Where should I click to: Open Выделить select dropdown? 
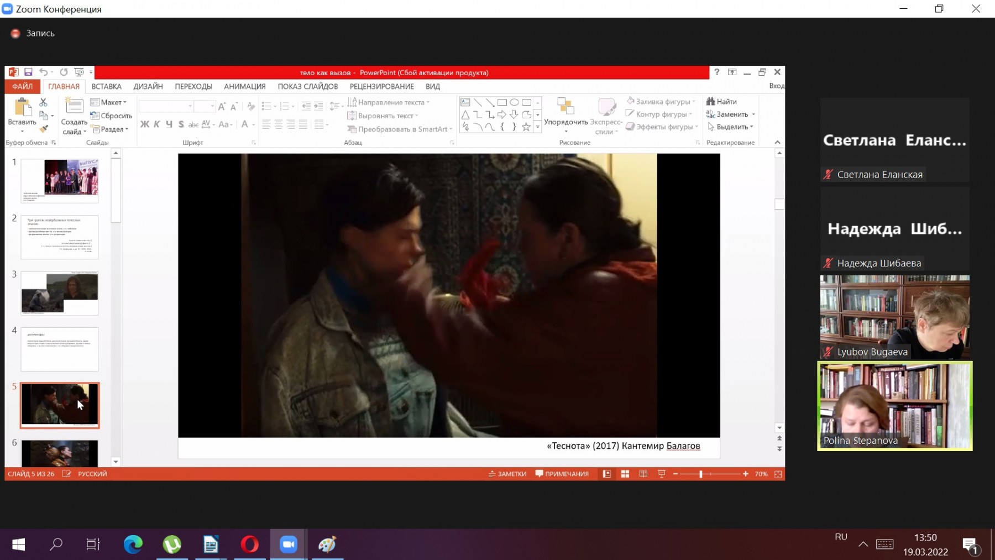[730, 127]
